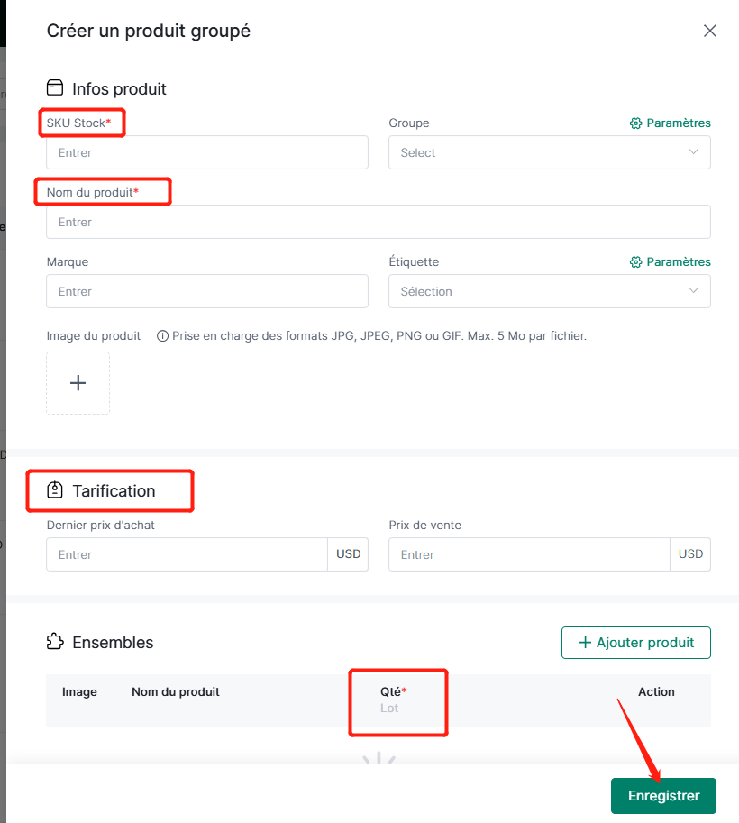The width and height of the screenshot is (739, 823).
Task: Focus the SKU Stock input field
Action: (x=207, y=152)
